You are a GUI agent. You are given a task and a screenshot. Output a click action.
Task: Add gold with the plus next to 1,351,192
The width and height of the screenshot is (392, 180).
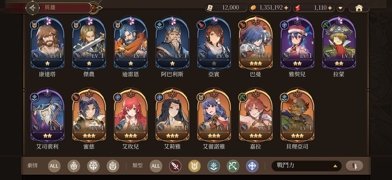point(286,8)
